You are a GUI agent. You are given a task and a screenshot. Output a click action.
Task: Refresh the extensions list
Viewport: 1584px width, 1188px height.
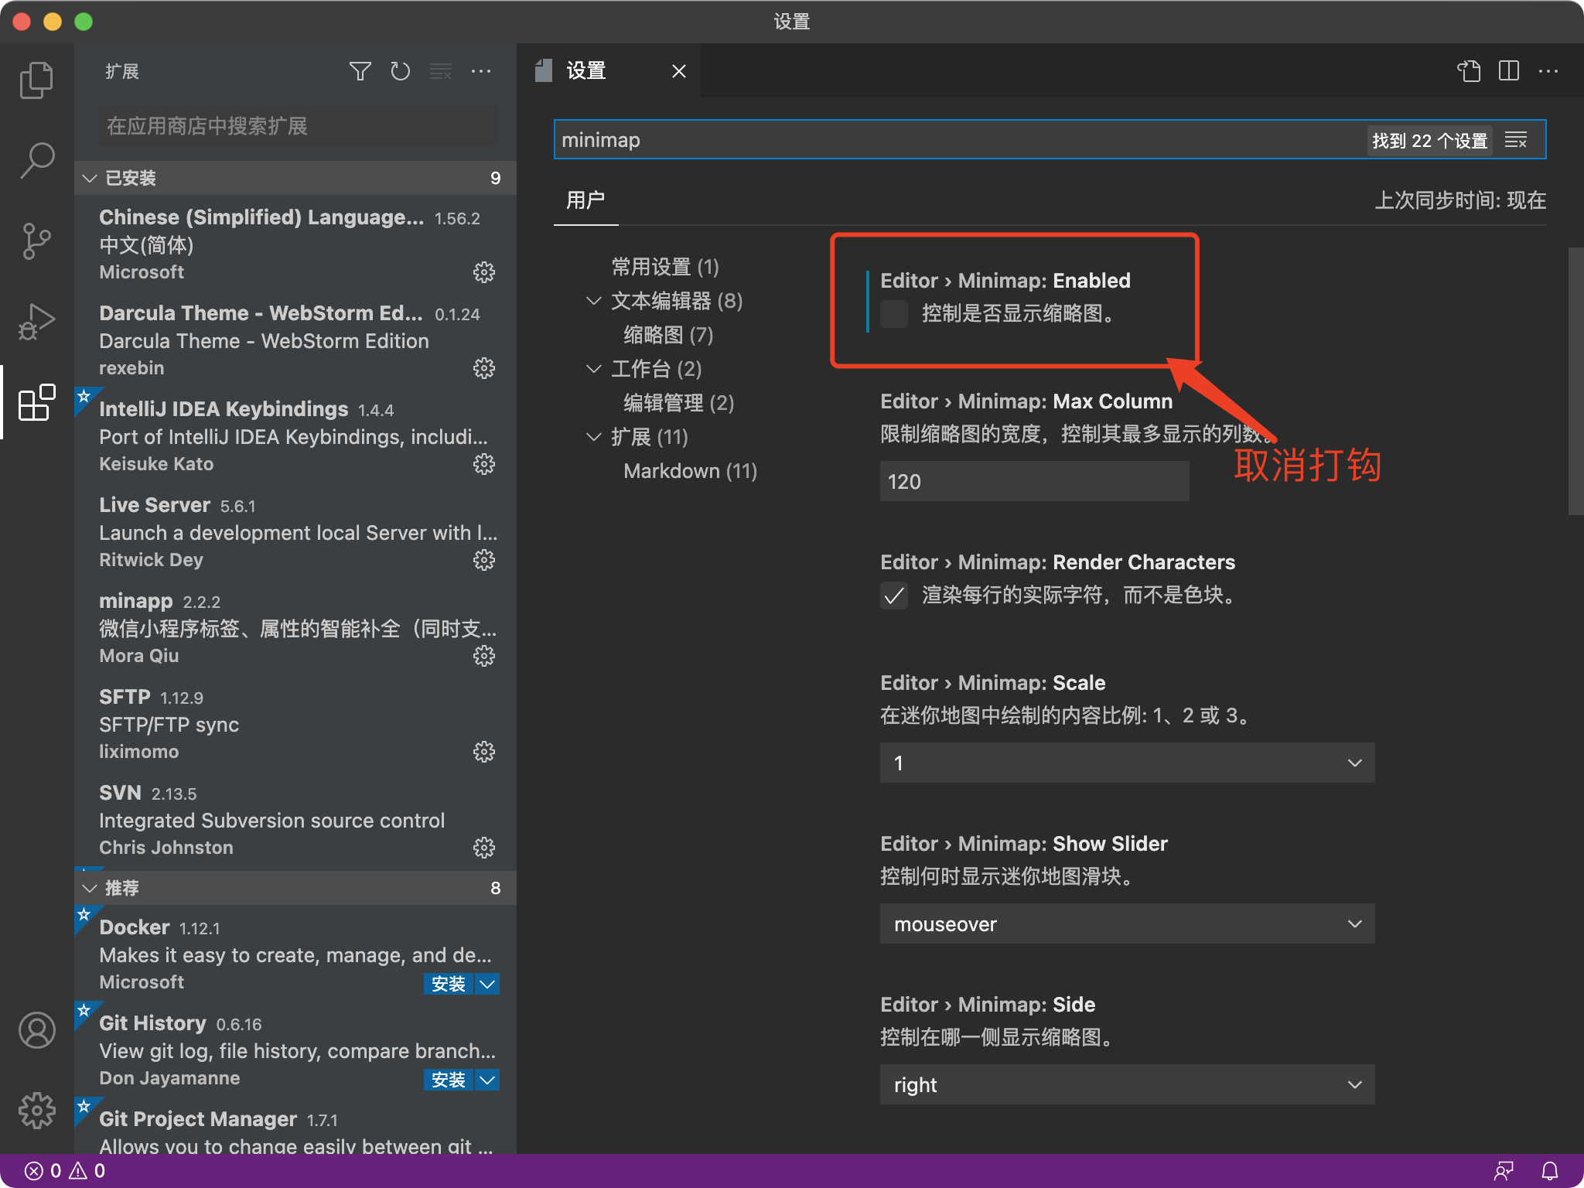(401, 71)
